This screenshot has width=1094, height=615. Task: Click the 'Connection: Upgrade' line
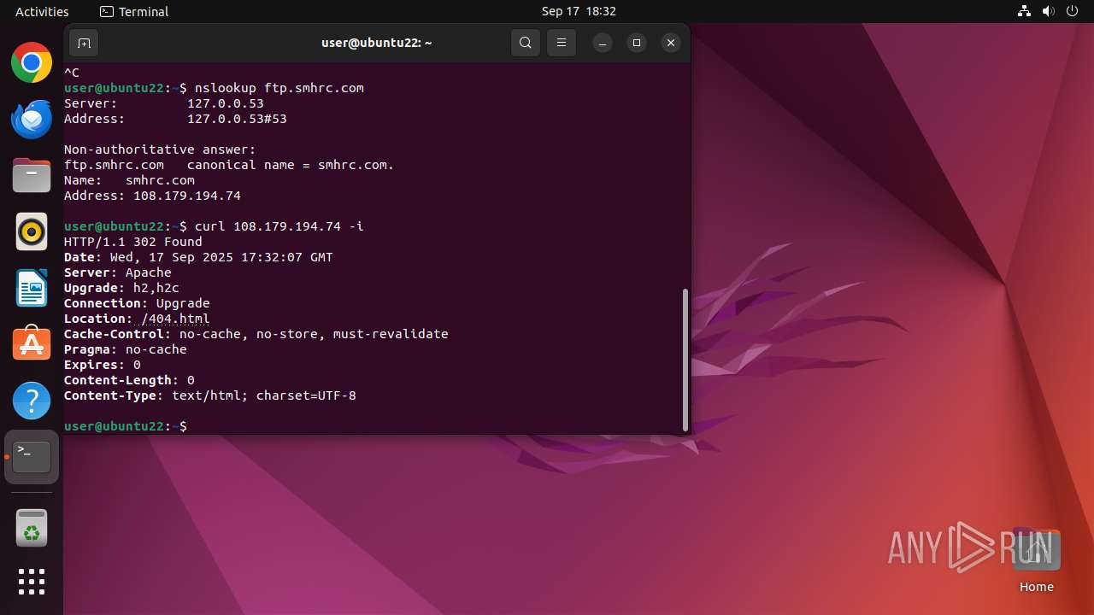137,303
